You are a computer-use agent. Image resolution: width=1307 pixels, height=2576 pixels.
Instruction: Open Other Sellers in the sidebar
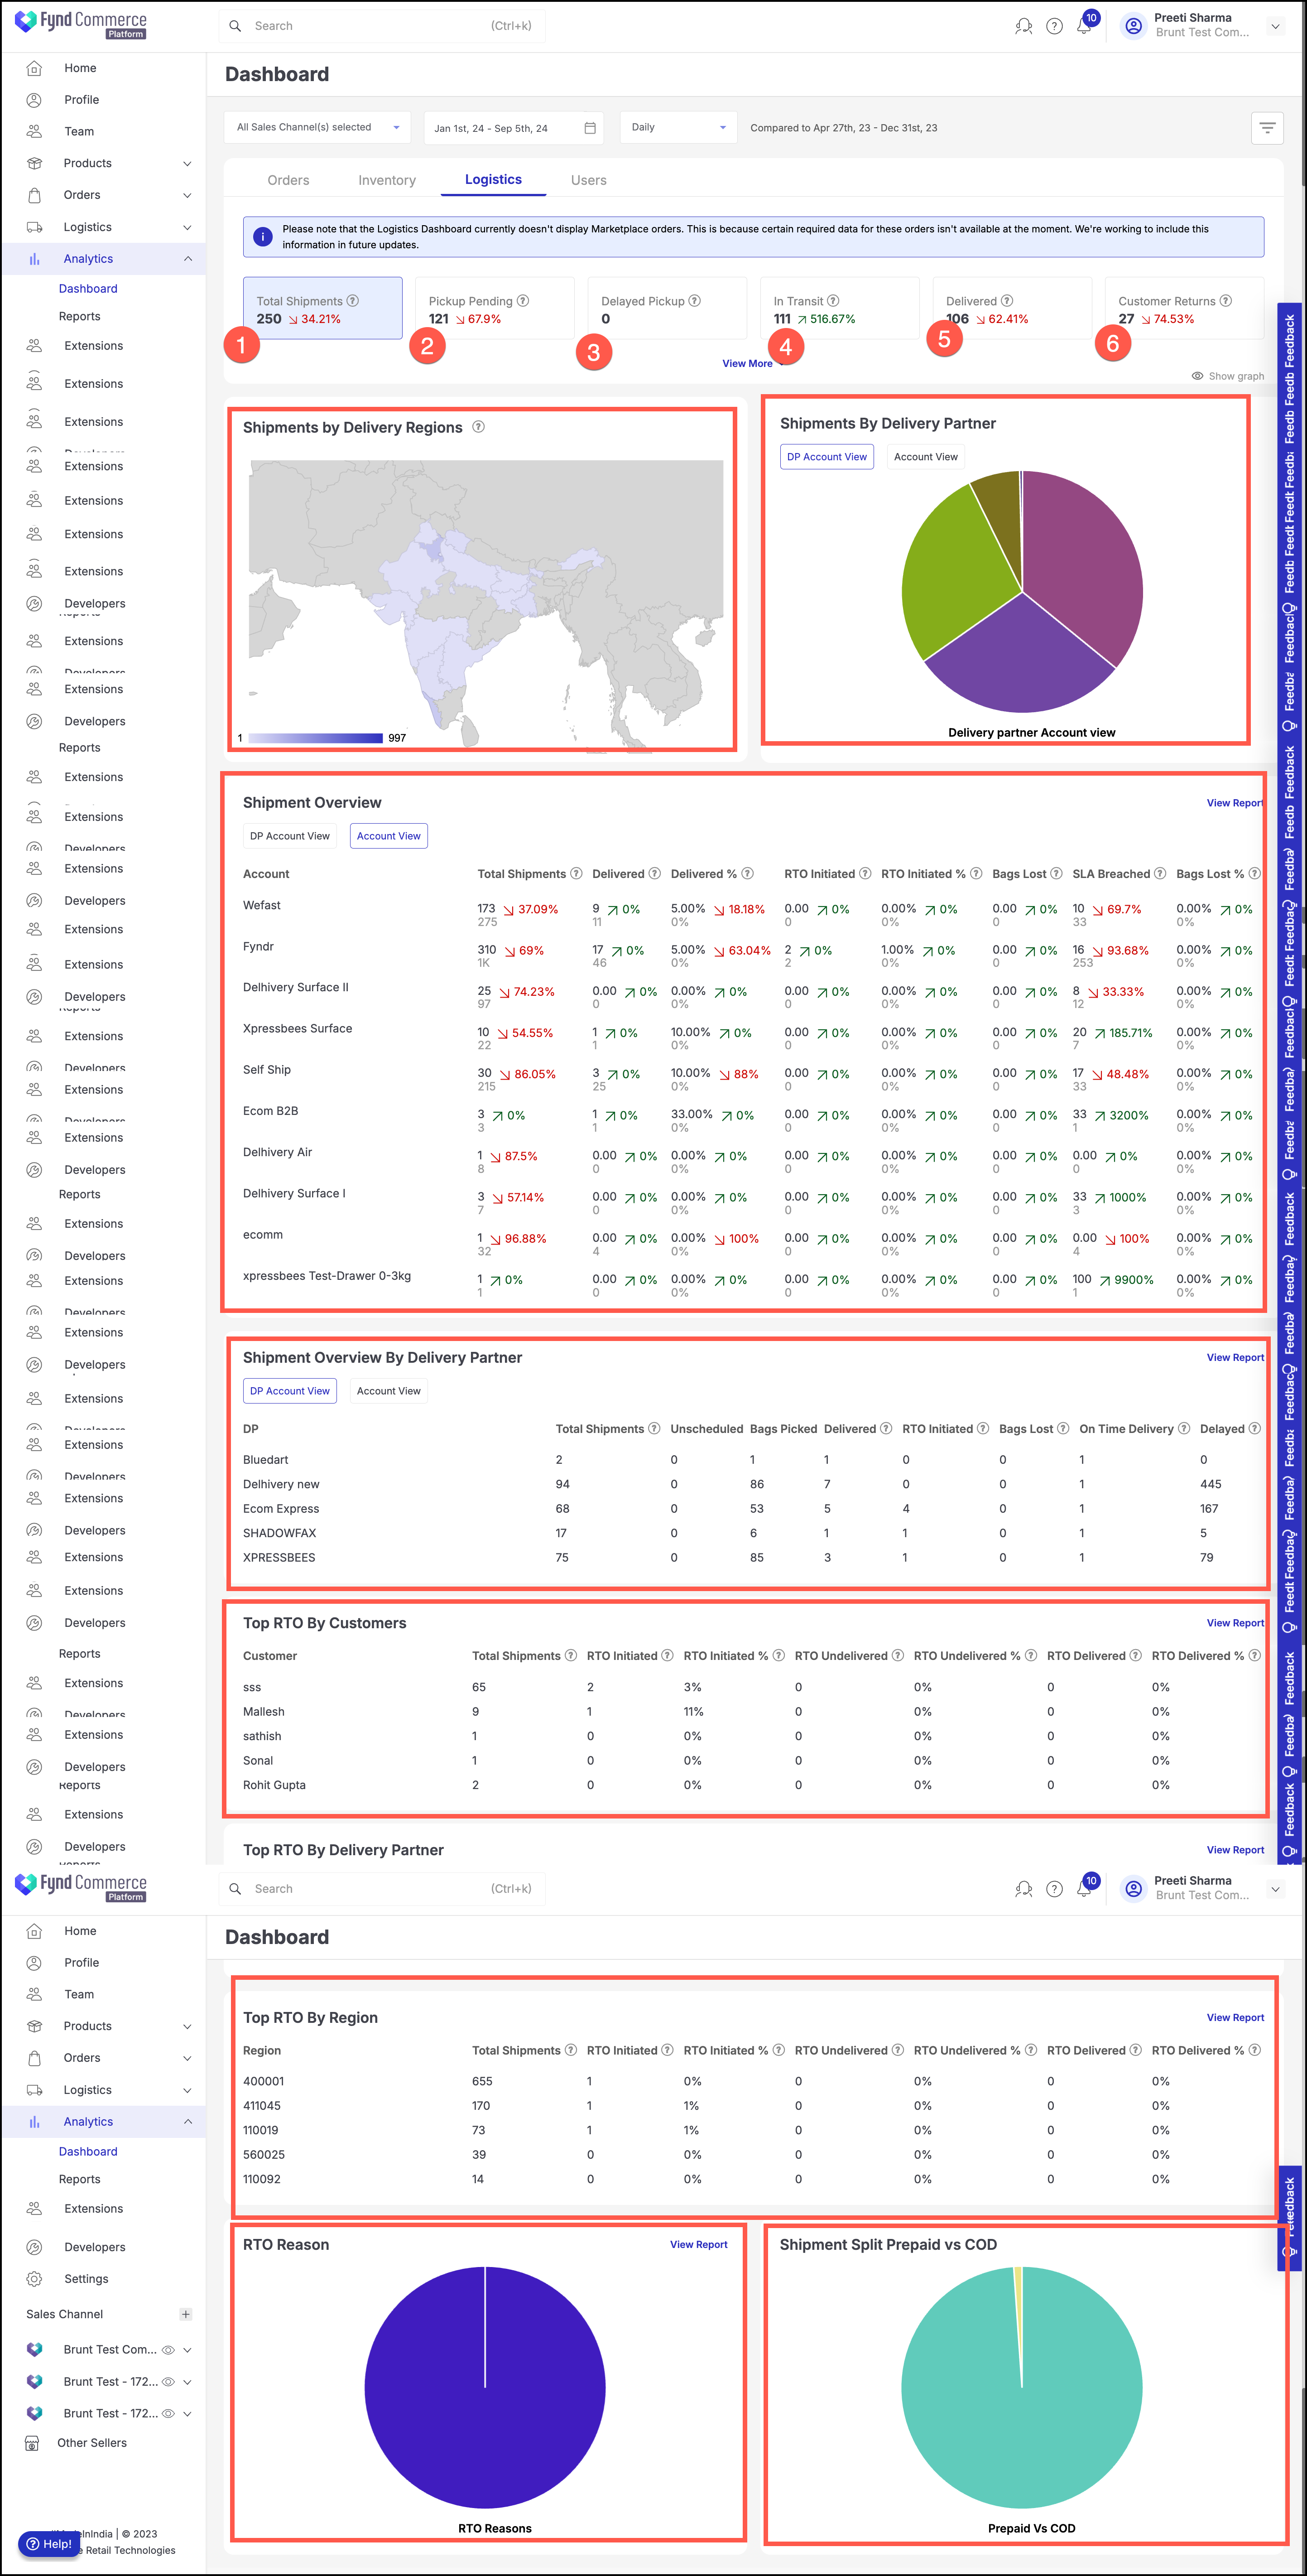pyautogui.click(x=92, y=2443)
